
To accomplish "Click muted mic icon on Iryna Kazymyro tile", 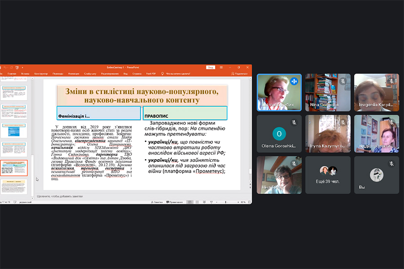I will pos(343,122).
